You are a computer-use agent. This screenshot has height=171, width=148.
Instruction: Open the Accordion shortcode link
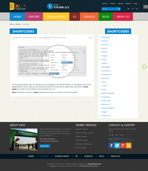(x=105, y=41)
